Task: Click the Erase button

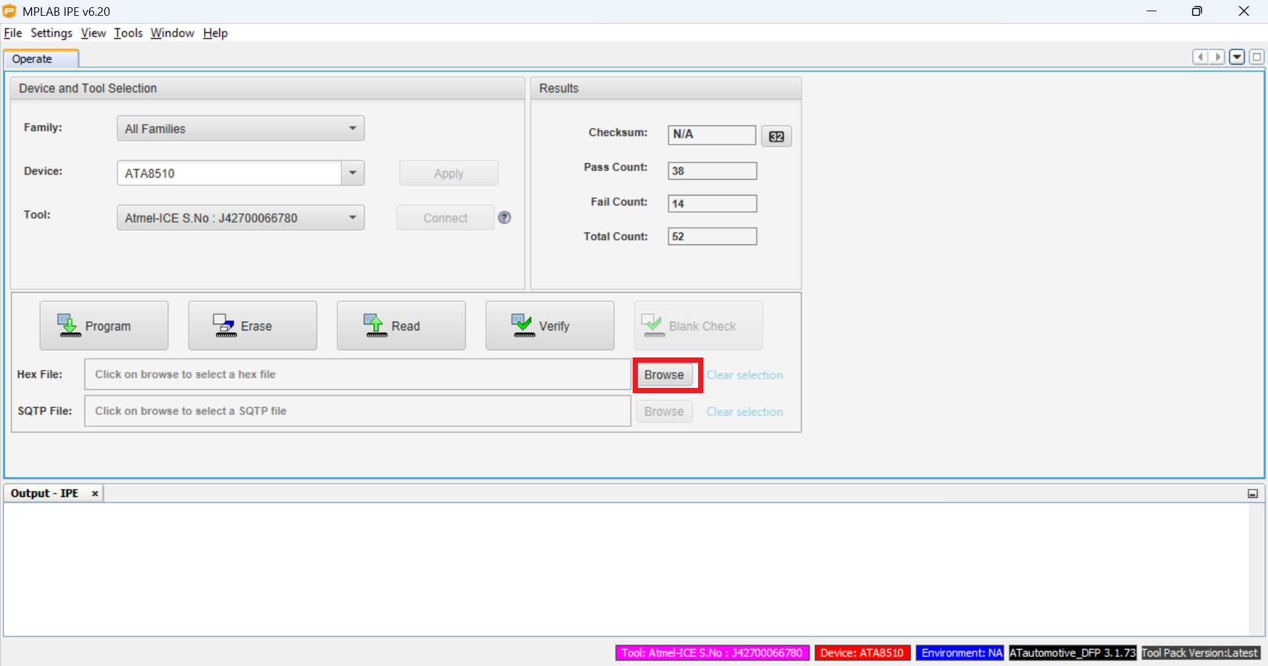Action: [x=252, y=326]
